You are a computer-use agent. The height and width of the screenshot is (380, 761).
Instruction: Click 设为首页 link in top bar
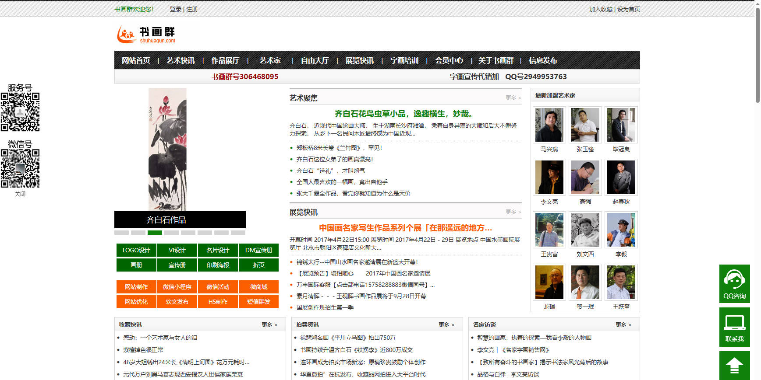629,9
